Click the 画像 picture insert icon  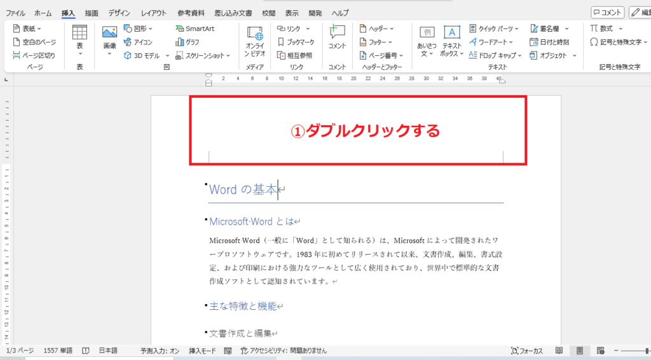click(109, 33)
